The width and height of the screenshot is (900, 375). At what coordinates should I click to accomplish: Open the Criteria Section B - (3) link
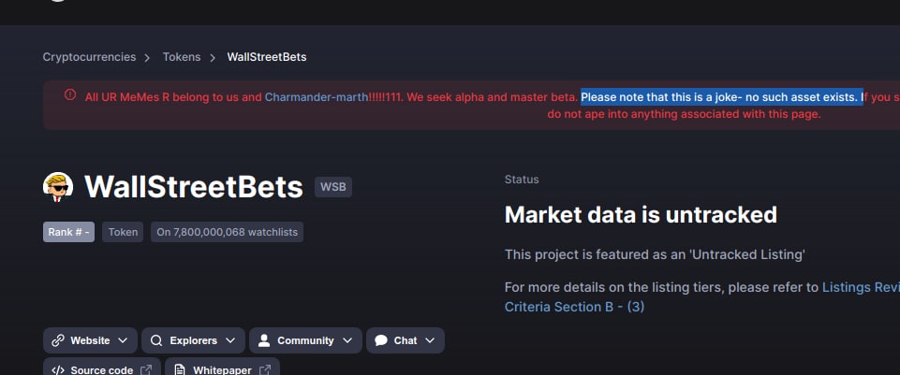574,307
